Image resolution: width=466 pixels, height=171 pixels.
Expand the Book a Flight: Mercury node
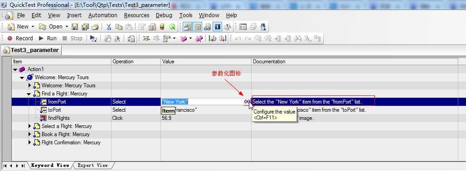29,134
